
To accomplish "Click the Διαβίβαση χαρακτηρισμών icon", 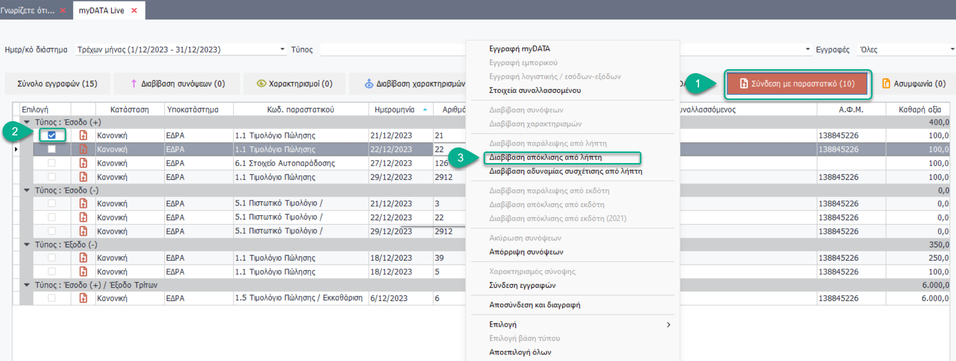I will click(369, 84).
